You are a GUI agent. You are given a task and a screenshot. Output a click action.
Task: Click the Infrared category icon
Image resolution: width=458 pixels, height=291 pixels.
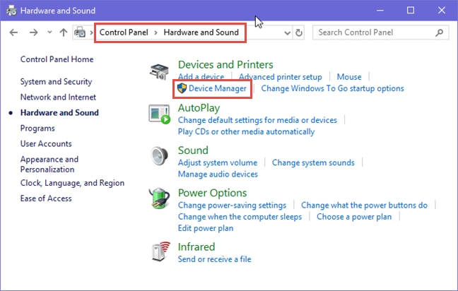coord(161,251)
